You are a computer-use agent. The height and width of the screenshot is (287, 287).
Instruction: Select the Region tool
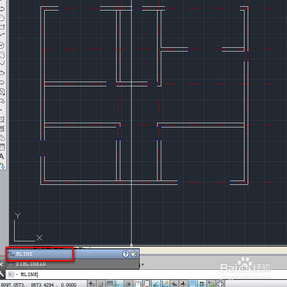click(x=2, y=138)
